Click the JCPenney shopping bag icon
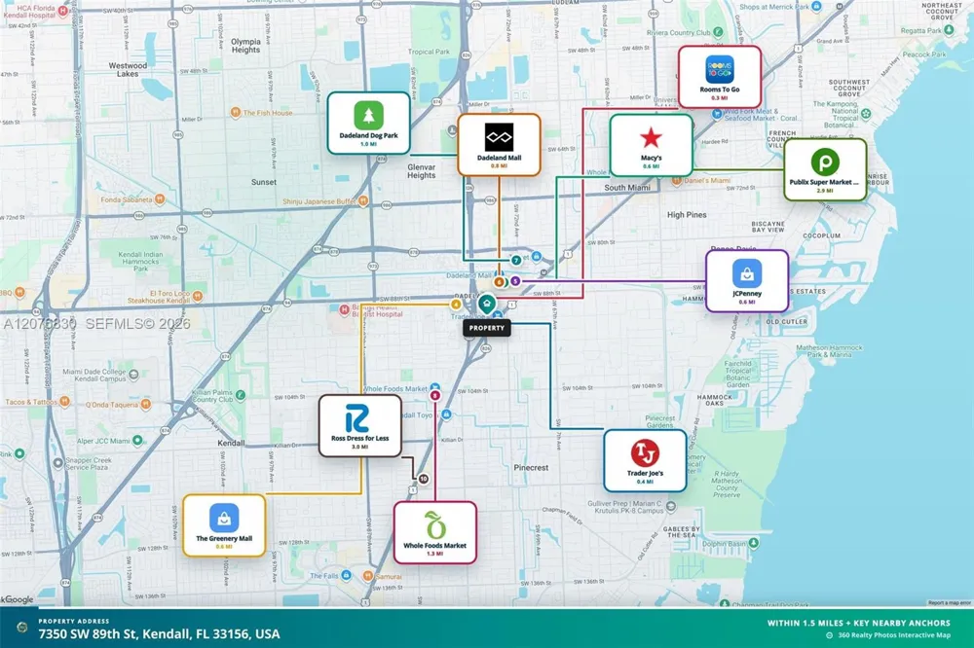 tap(747, 273)
